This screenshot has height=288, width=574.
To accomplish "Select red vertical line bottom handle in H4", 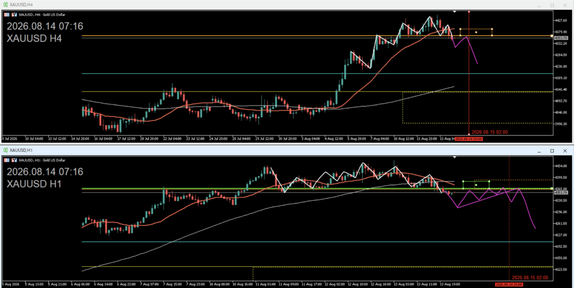I will point(469,134).
